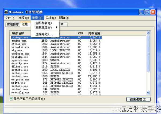Viewport: 161px width, 114px height.
Task: Toggle 显示所有用户的进程 checkbox
Action: pos(11,99)
